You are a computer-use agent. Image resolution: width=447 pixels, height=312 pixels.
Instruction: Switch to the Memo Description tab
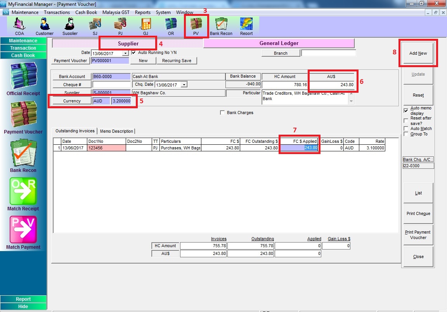tap(116, 131)
